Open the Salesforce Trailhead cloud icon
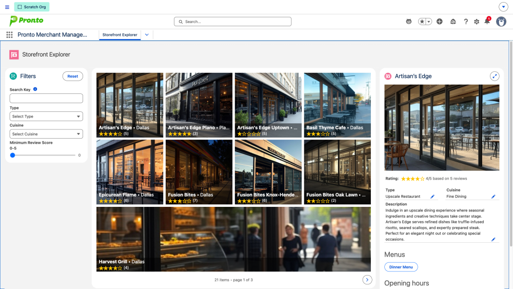The height and width of the screenshot is (289, 513). [x=453, y=22]
